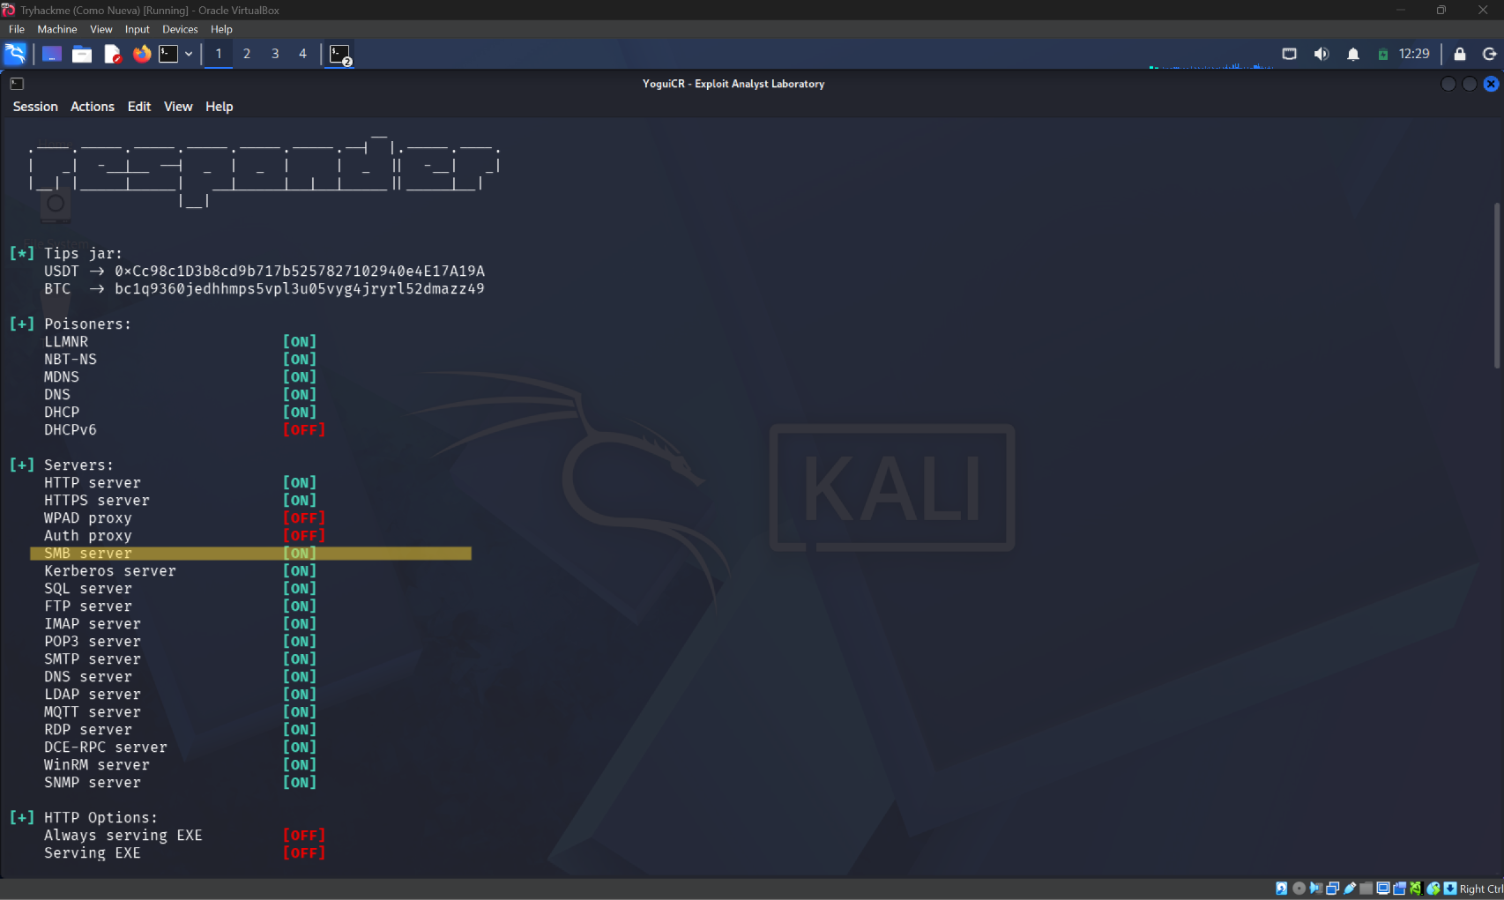The height and width of the screenshot is (900, 1504).
Task: Click the VirtualBox mouse integration status icon
Action: click(x=1433, y=889)
